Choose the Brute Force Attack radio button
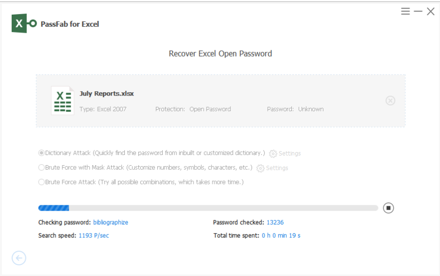Screen dimensions: 440x276 click(x=41, y=182)
